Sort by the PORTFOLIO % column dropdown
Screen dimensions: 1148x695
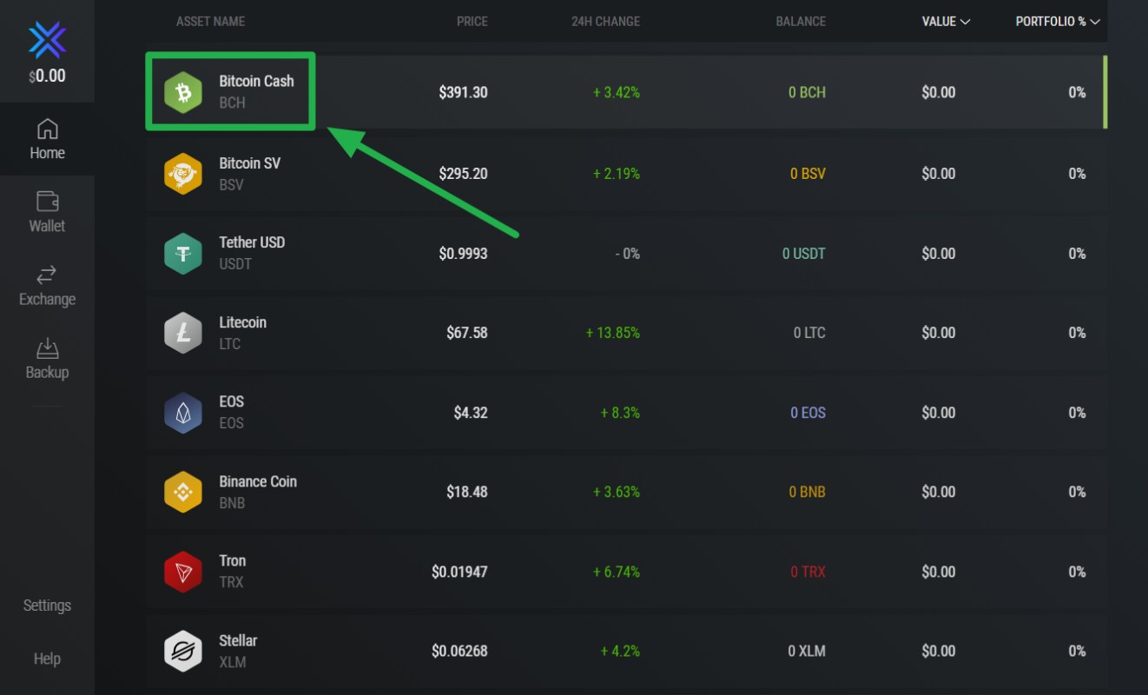1058,21
